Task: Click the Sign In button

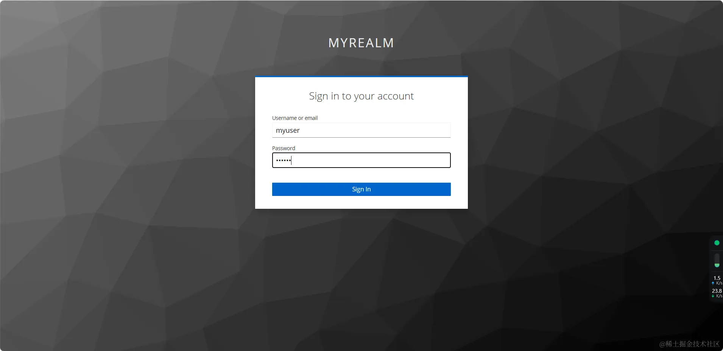Action: [x=361, y=189]
